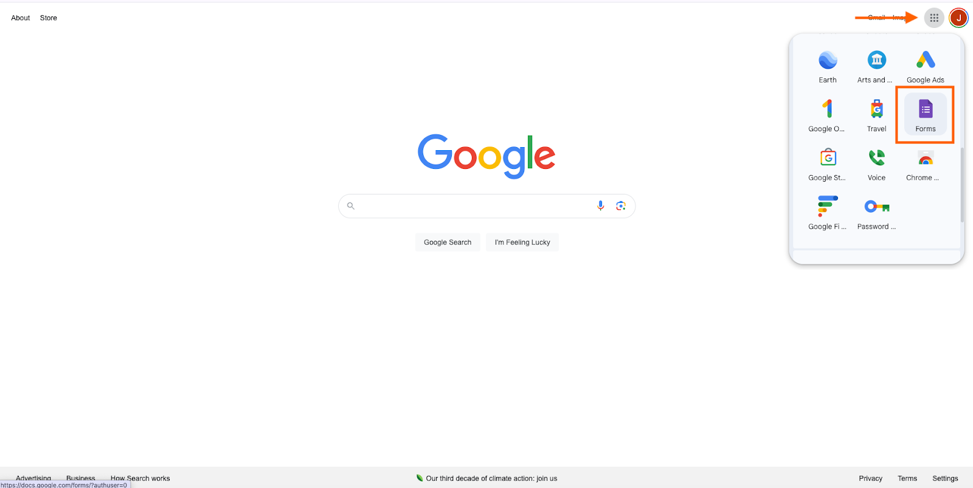Open Google Ads from apps panel
The height and width of the screenshot is (488, 973).
click(925, 66)
